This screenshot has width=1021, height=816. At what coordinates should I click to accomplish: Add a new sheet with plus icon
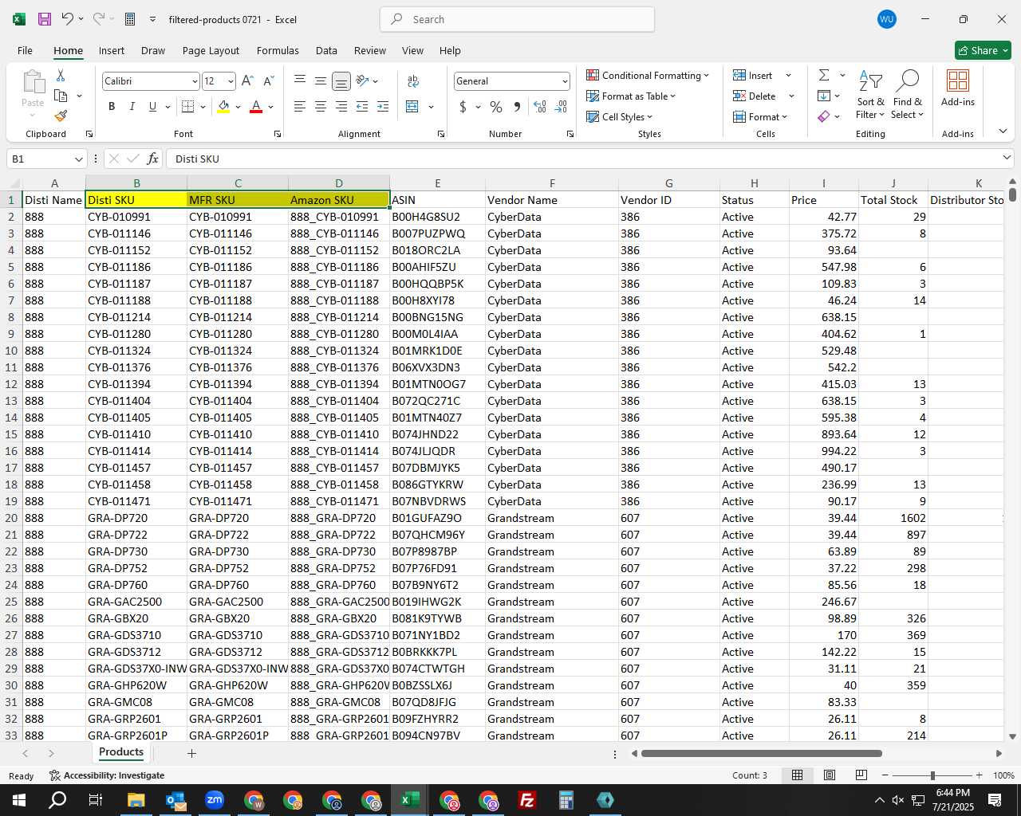(191, 753)
